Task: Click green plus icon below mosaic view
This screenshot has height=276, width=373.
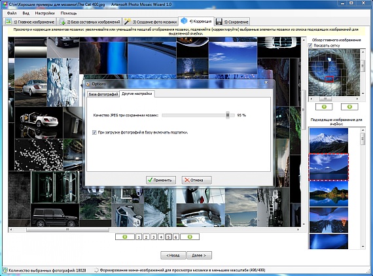Action: (x=190, y=237)
